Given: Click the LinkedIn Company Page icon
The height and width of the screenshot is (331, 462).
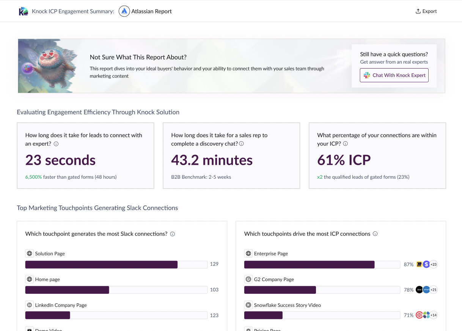Looking at the screenshot, I should 29,305.
